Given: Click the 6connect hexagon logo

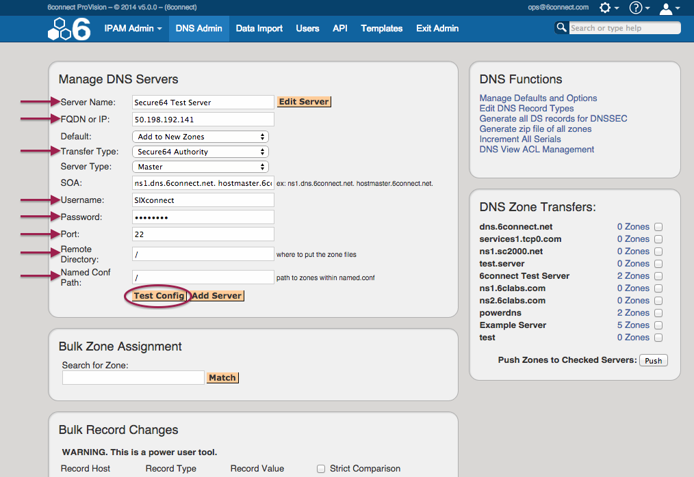Looking at the screenshot, I should (x=69, y=29).
